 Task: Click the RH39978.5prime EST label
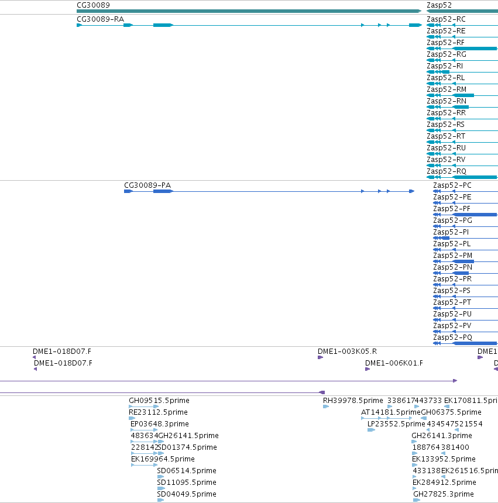pos(353,401)
